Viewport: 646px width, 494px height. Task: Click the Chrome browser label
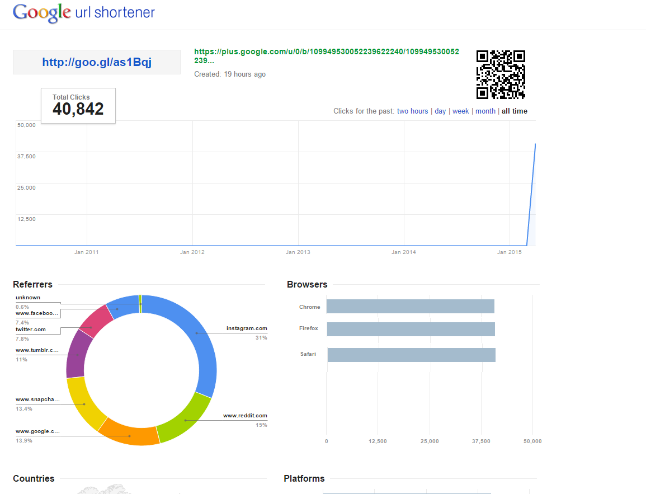[309, 307]
